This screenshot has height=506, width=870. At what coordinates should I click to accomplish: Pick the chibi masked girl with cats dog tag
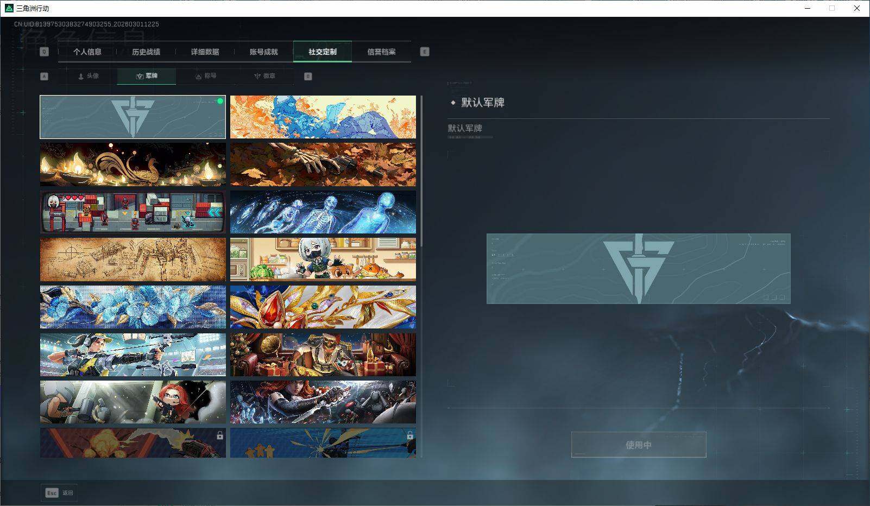[323, 260]
